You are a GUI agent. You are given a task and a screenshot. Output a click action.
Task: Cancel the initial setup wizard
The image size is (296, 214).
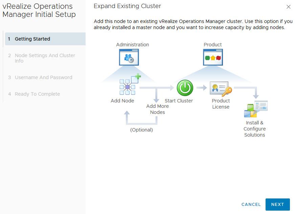pyautogui.click(x=251, y=205)
